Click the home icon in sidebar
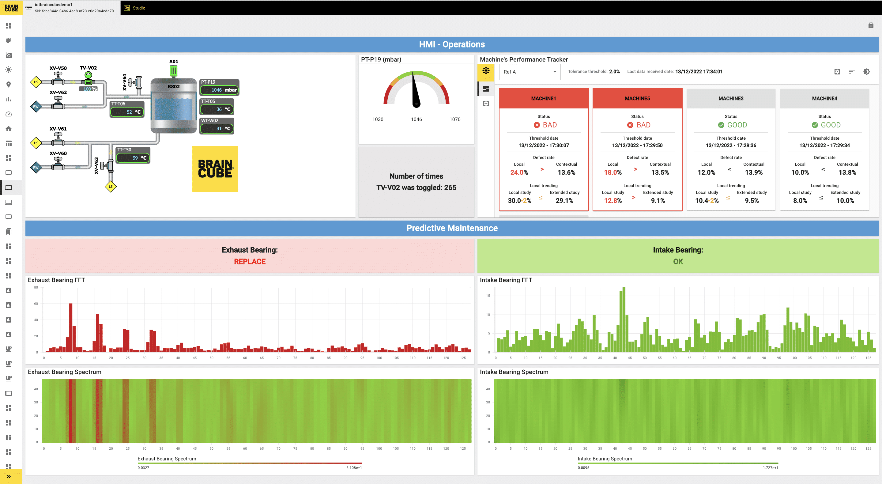 pos(9,128)
